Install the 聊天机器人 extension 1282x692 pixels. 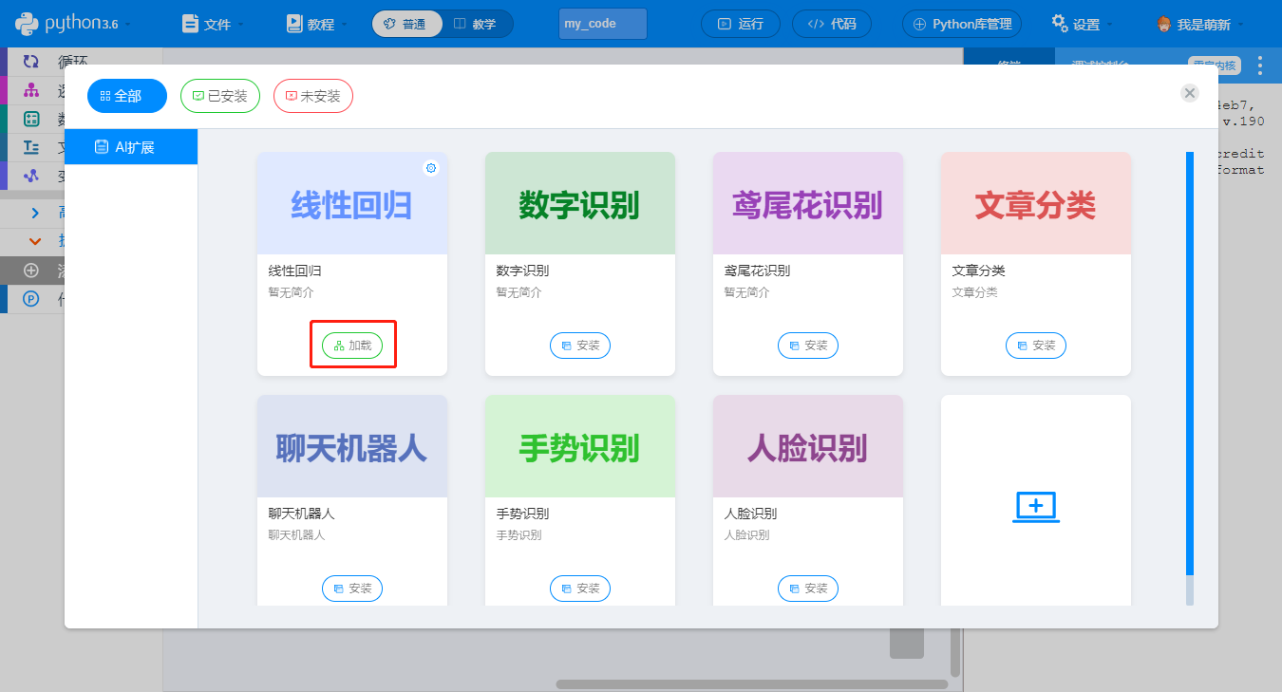(352, 589)
